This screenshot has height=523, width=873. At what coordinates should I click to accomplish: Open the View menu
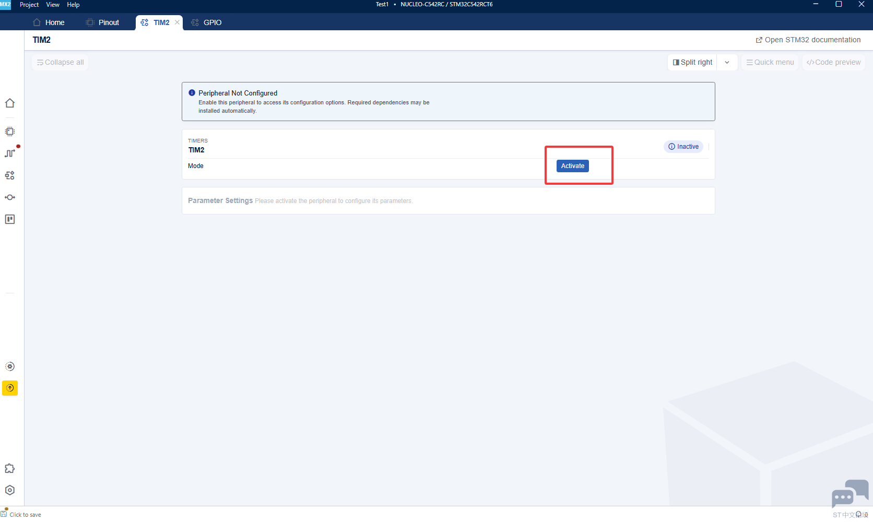point(53,5)
